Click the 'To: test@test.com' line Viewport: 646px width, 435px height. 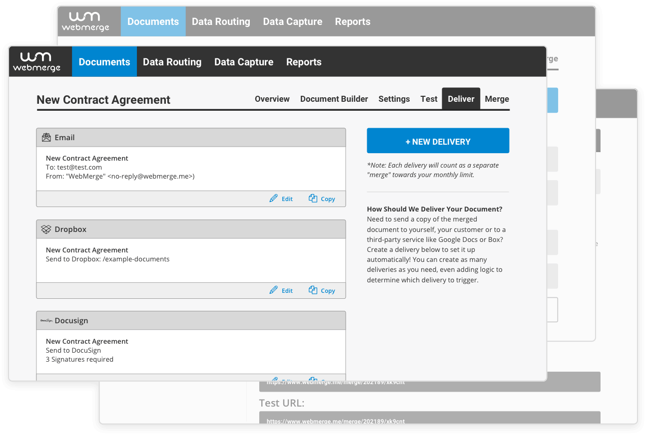point(74,167)
